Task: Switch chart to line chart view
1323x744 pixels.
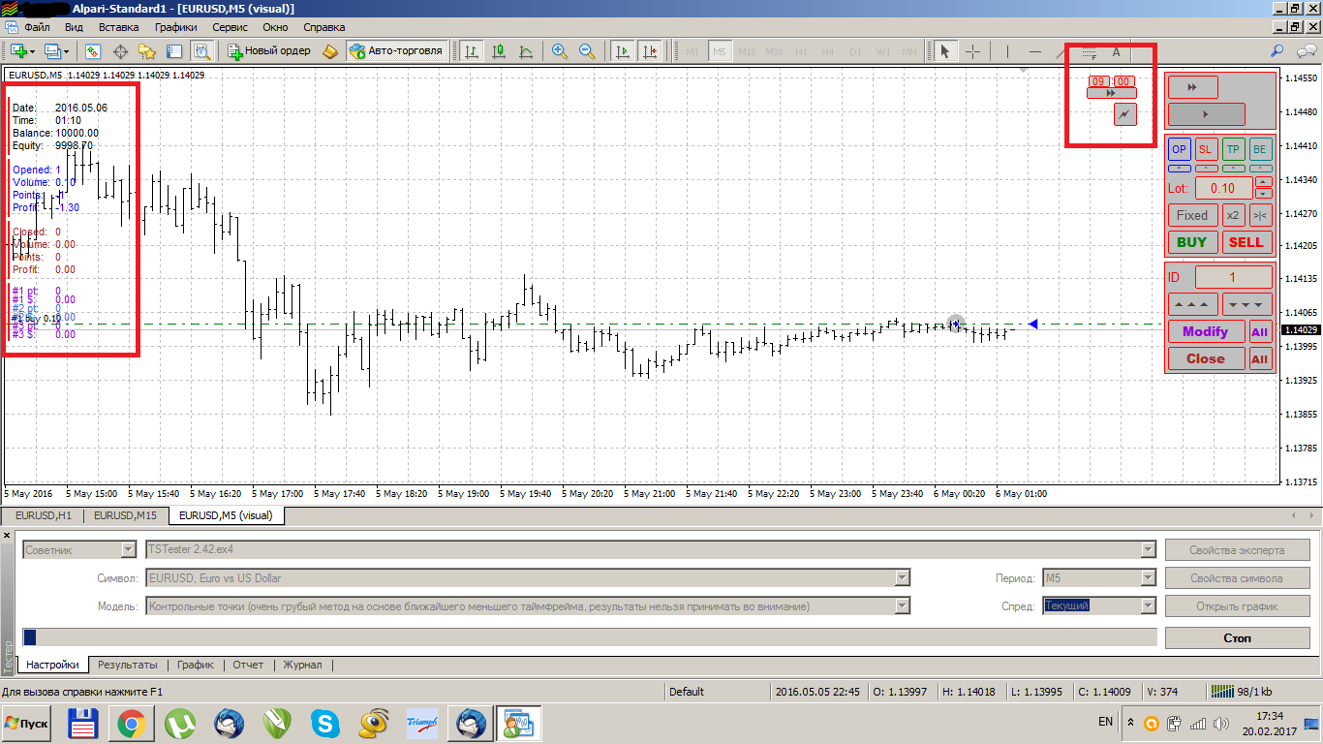Action: 526,50
